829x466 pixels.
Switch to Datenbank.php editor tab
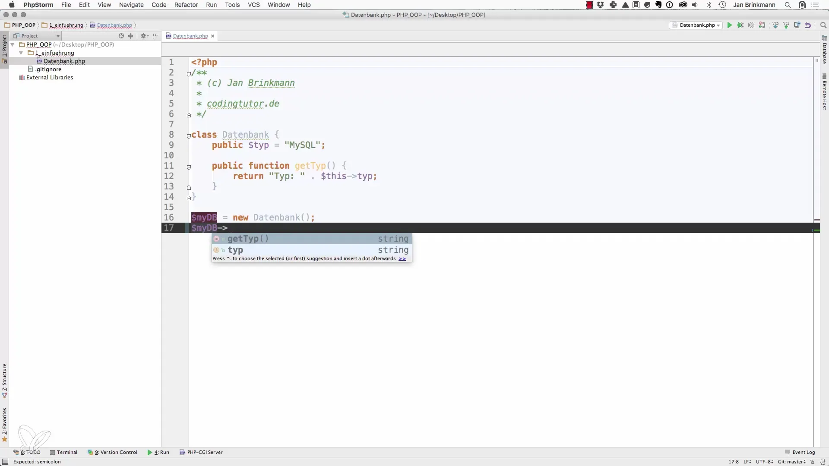190,36
